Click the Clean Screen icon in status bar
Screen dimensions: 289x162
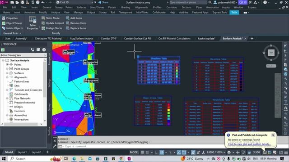[x=281, y=152]
